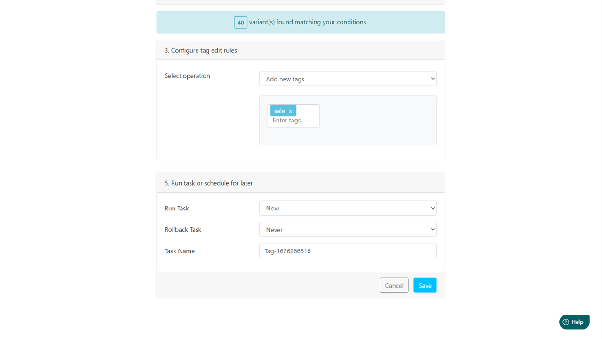The height and width of the screenshot is (339, 602).
Task: Open the "Run Task" dropdown showing Now
Action: click(348, 208)
